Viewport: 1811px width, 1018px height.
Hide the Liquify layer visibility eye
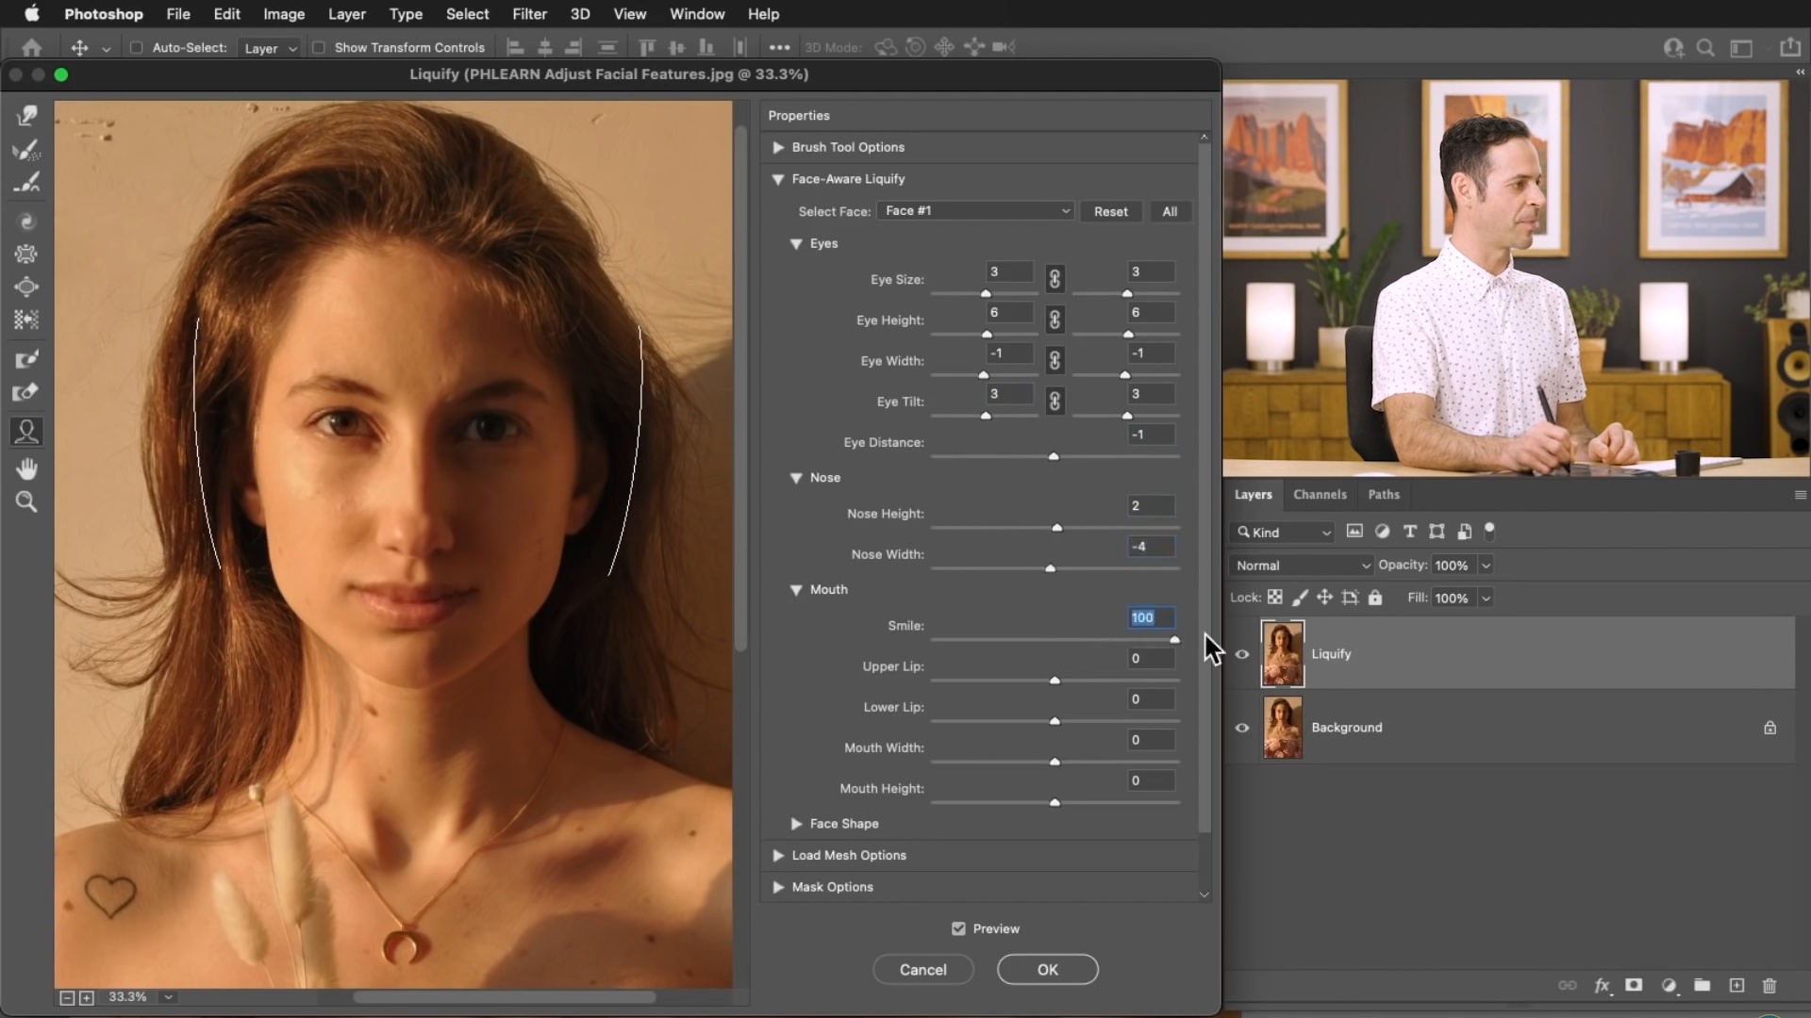1242,654
